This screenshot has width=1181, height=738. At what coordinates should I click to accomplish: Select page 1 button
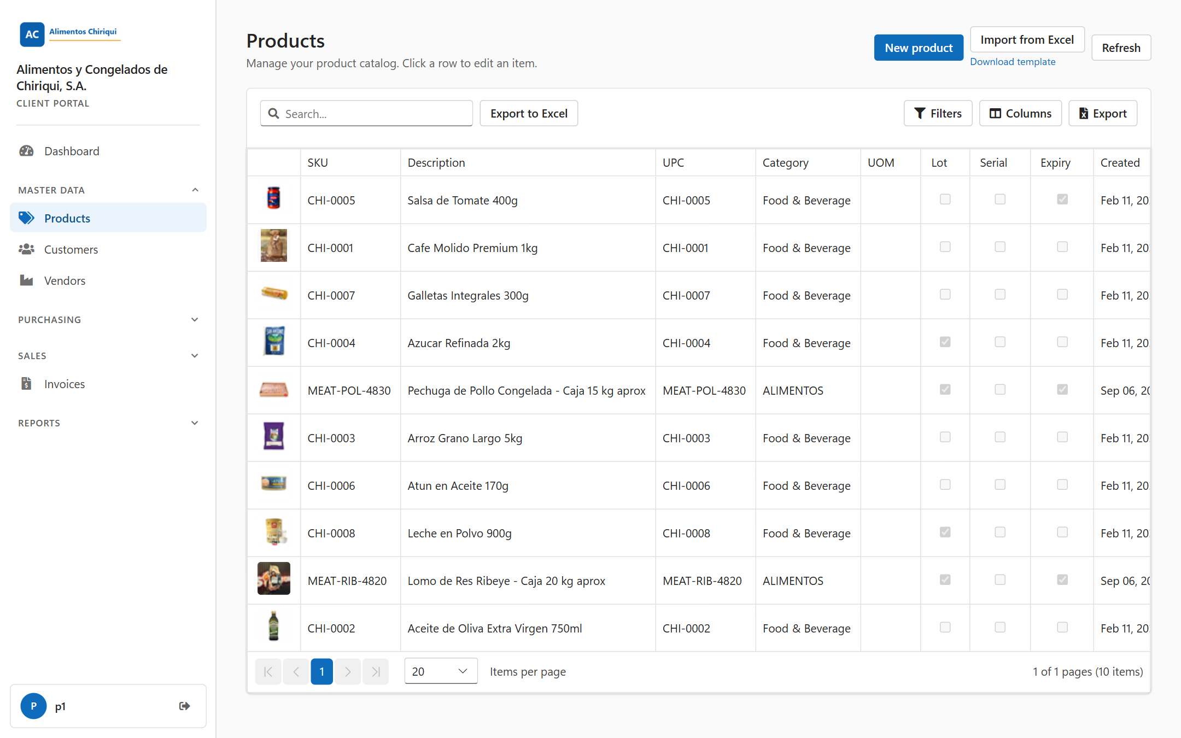point(321,671)
